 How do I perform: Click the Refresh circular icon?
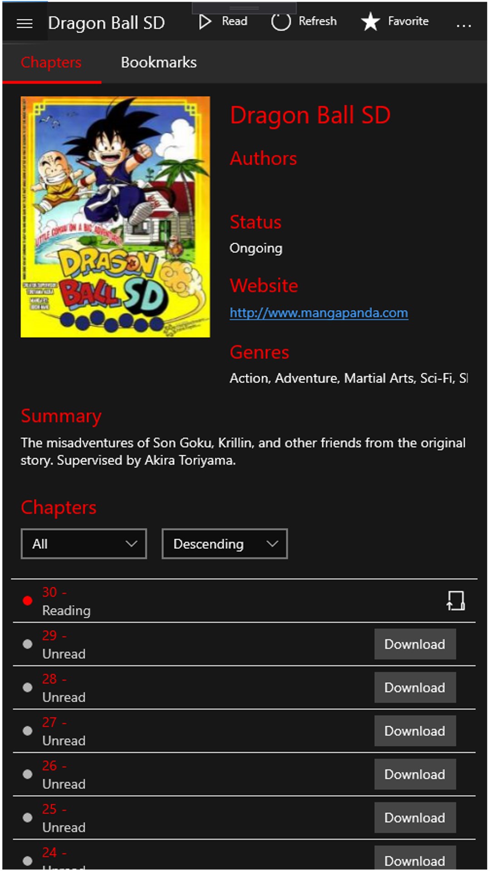pyautogui.click(x=281, y=21)
